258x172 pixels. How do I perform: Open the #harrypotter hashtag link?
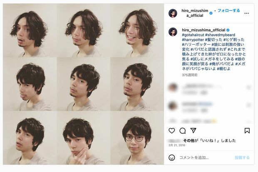click(193, 40)
